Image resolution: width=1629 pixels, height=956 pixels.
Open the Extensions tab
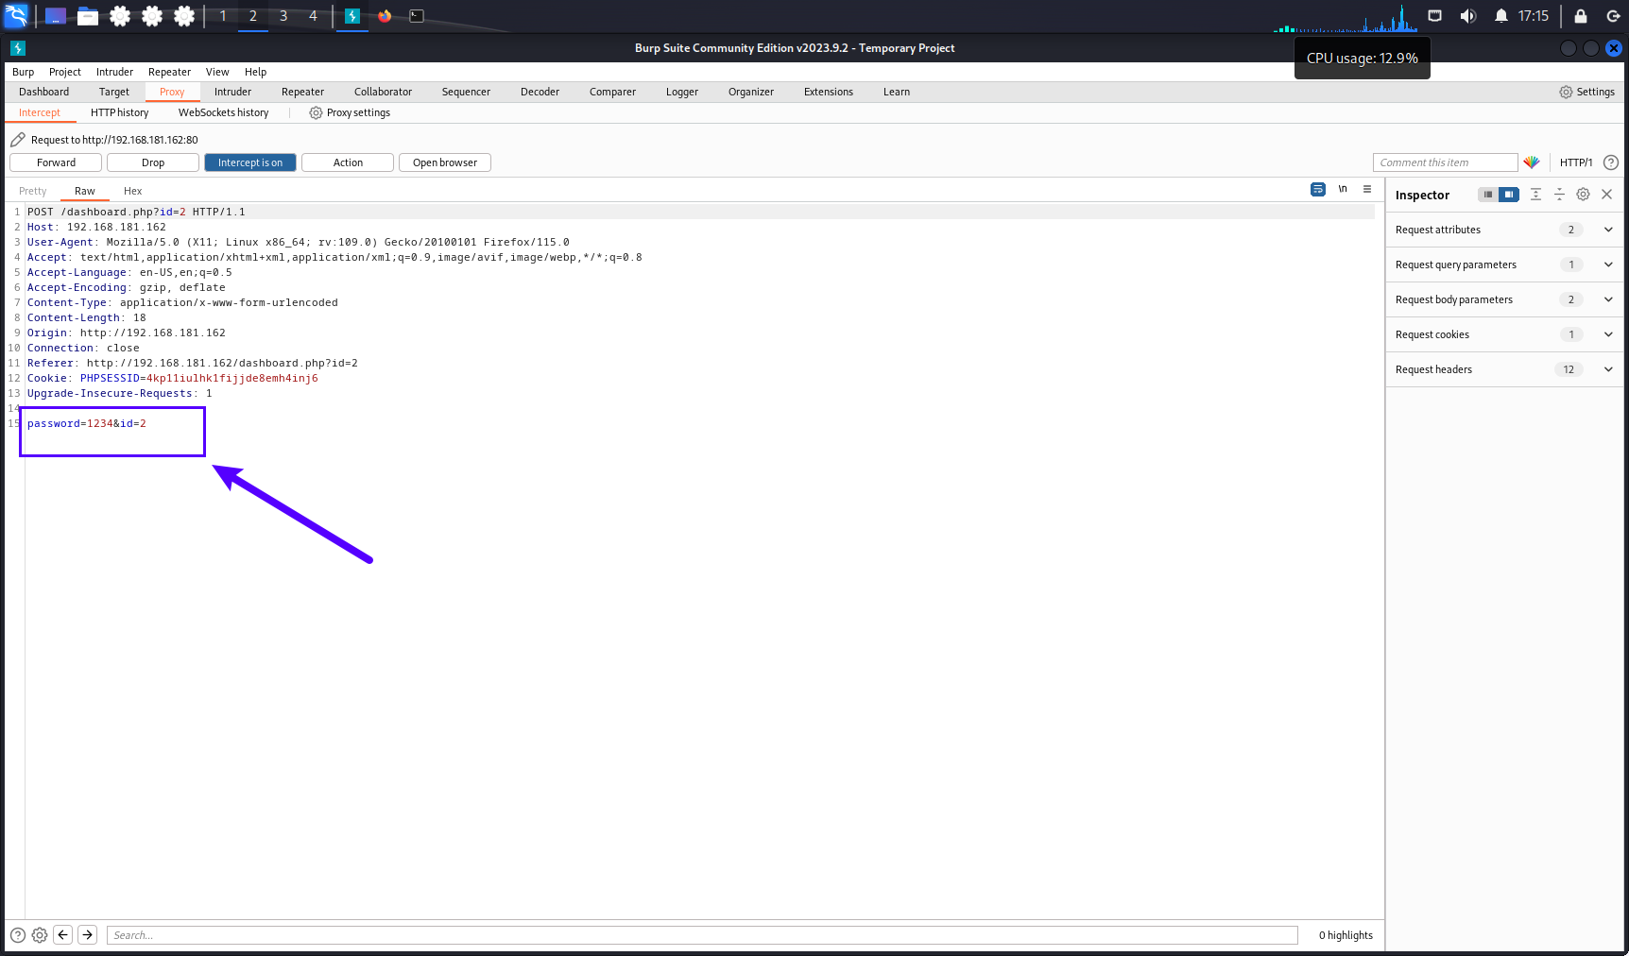(828, 92)
